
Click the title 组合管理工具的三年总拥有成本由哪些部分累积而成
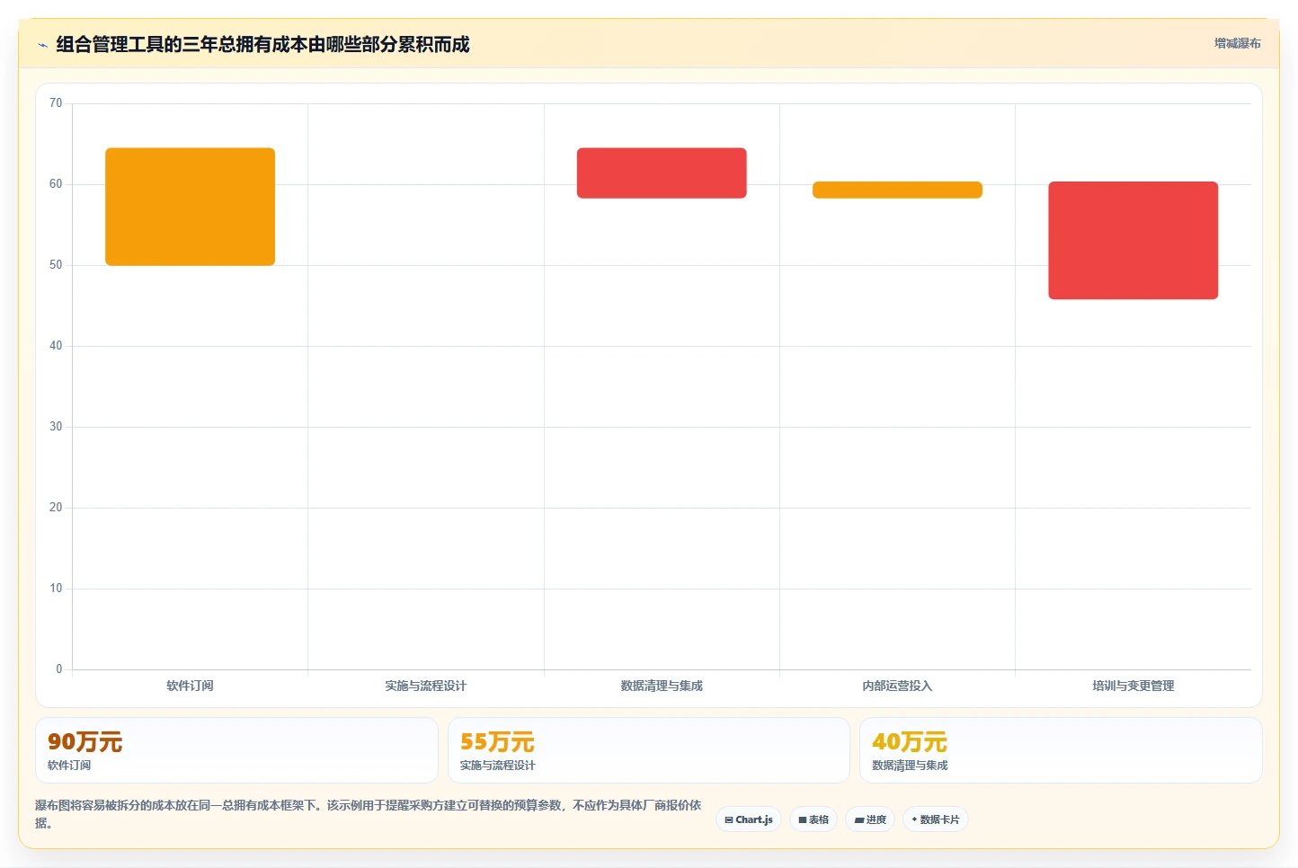point(262,44)
